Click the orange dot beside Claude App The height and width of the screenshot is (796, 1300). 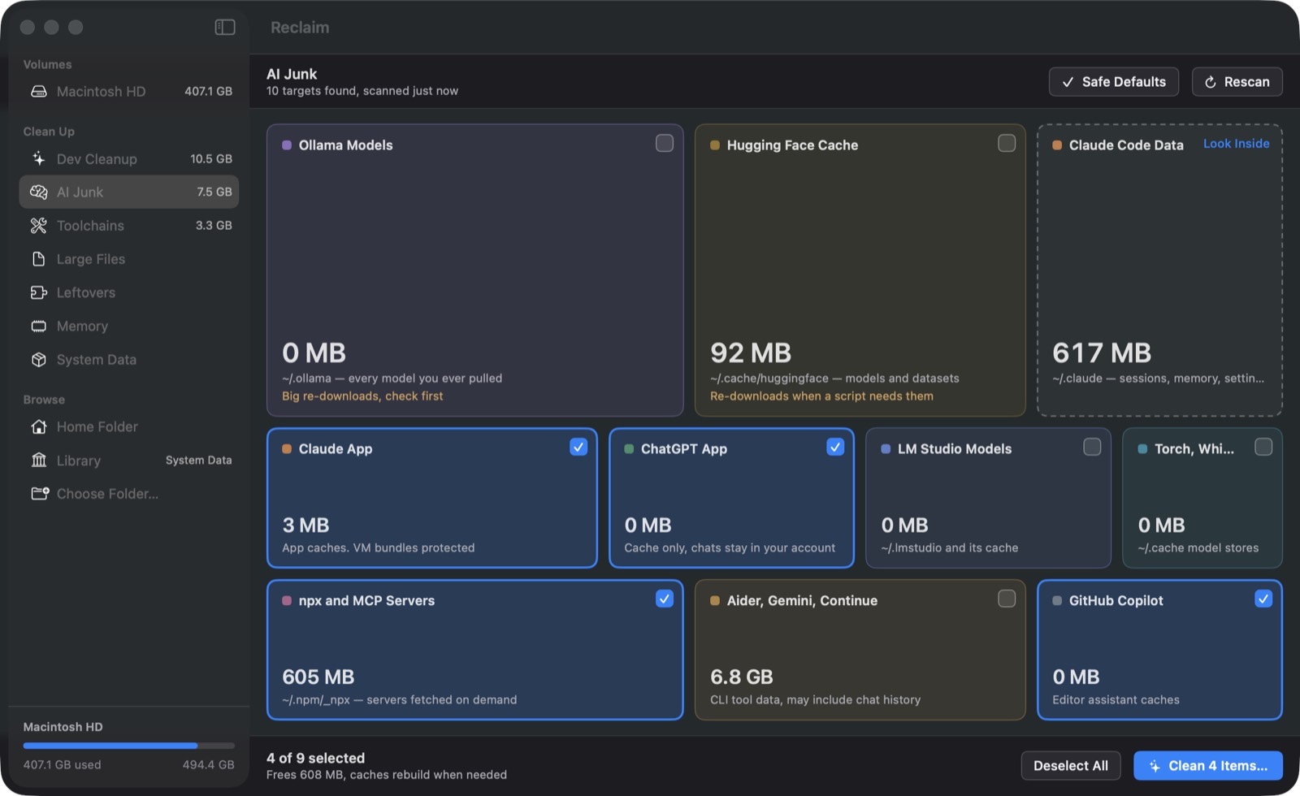tap(287, 449)
